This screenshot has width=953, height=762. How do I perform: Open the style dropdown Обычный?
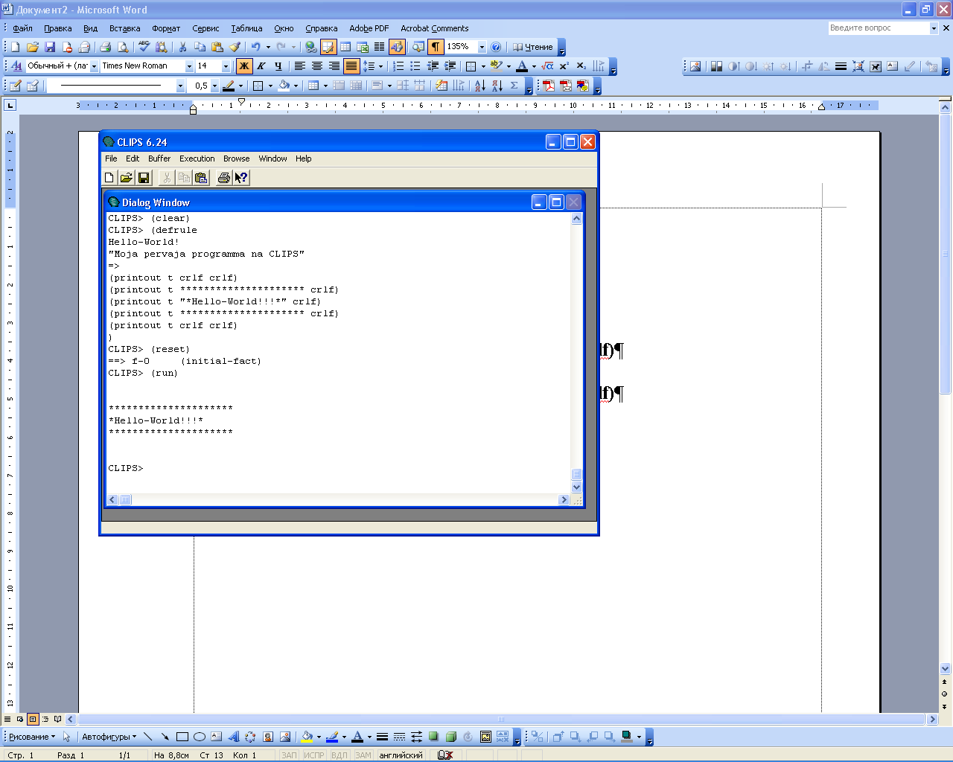tap(94, 66)
